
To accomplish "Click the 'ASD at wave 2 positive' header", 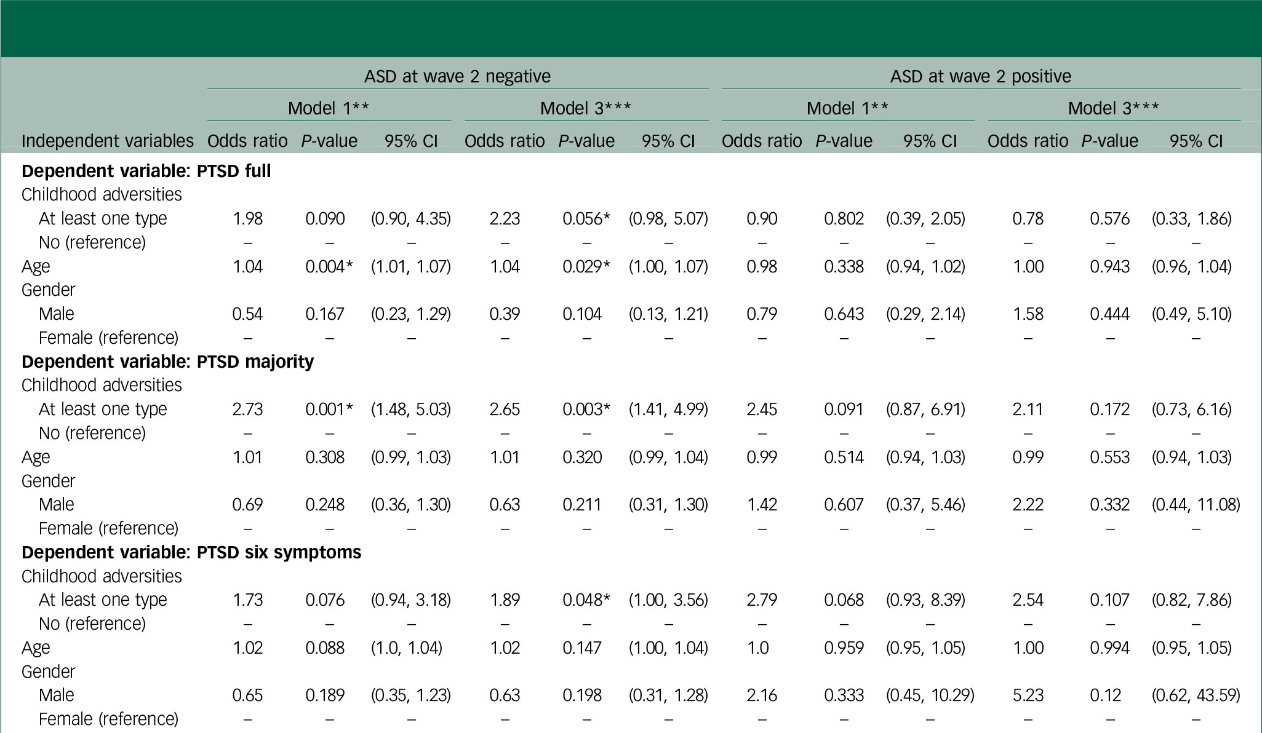I will click(x=980, y=76).
